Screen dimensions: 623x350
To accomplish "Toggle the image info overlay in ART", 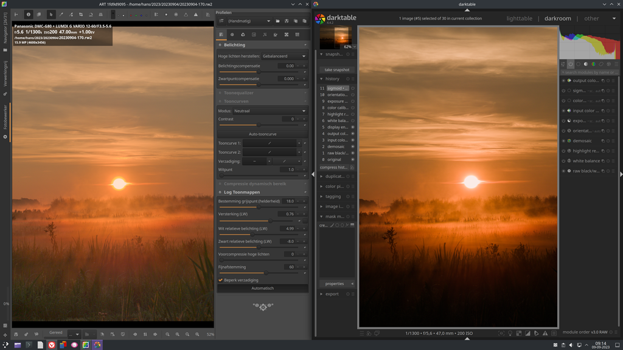I will pyautogui.click(x=28, y=15).
